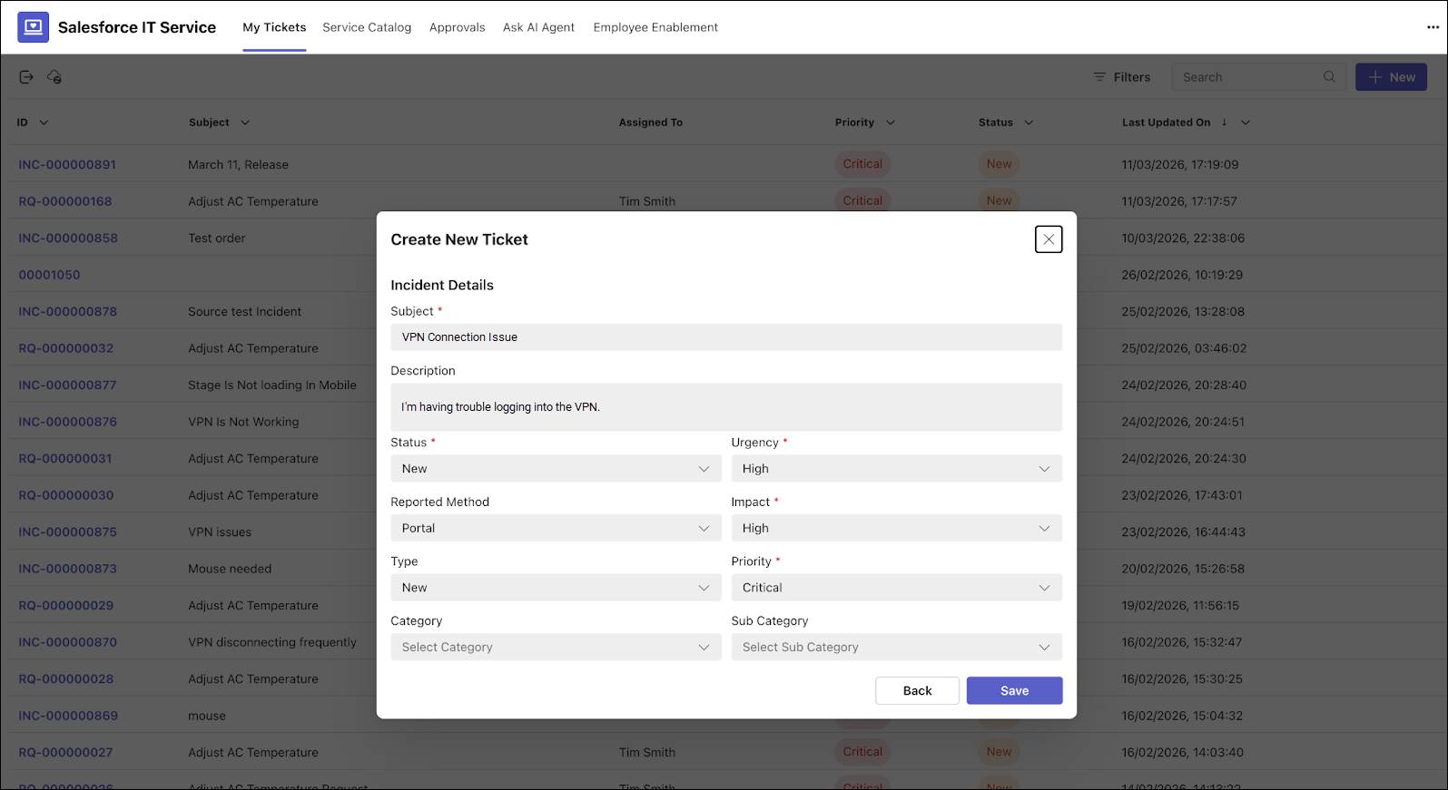Image resolution: width=1448 pixels, height=790 pixels.
Task: Open Employee Enablement tab
Action: point(655,27)
